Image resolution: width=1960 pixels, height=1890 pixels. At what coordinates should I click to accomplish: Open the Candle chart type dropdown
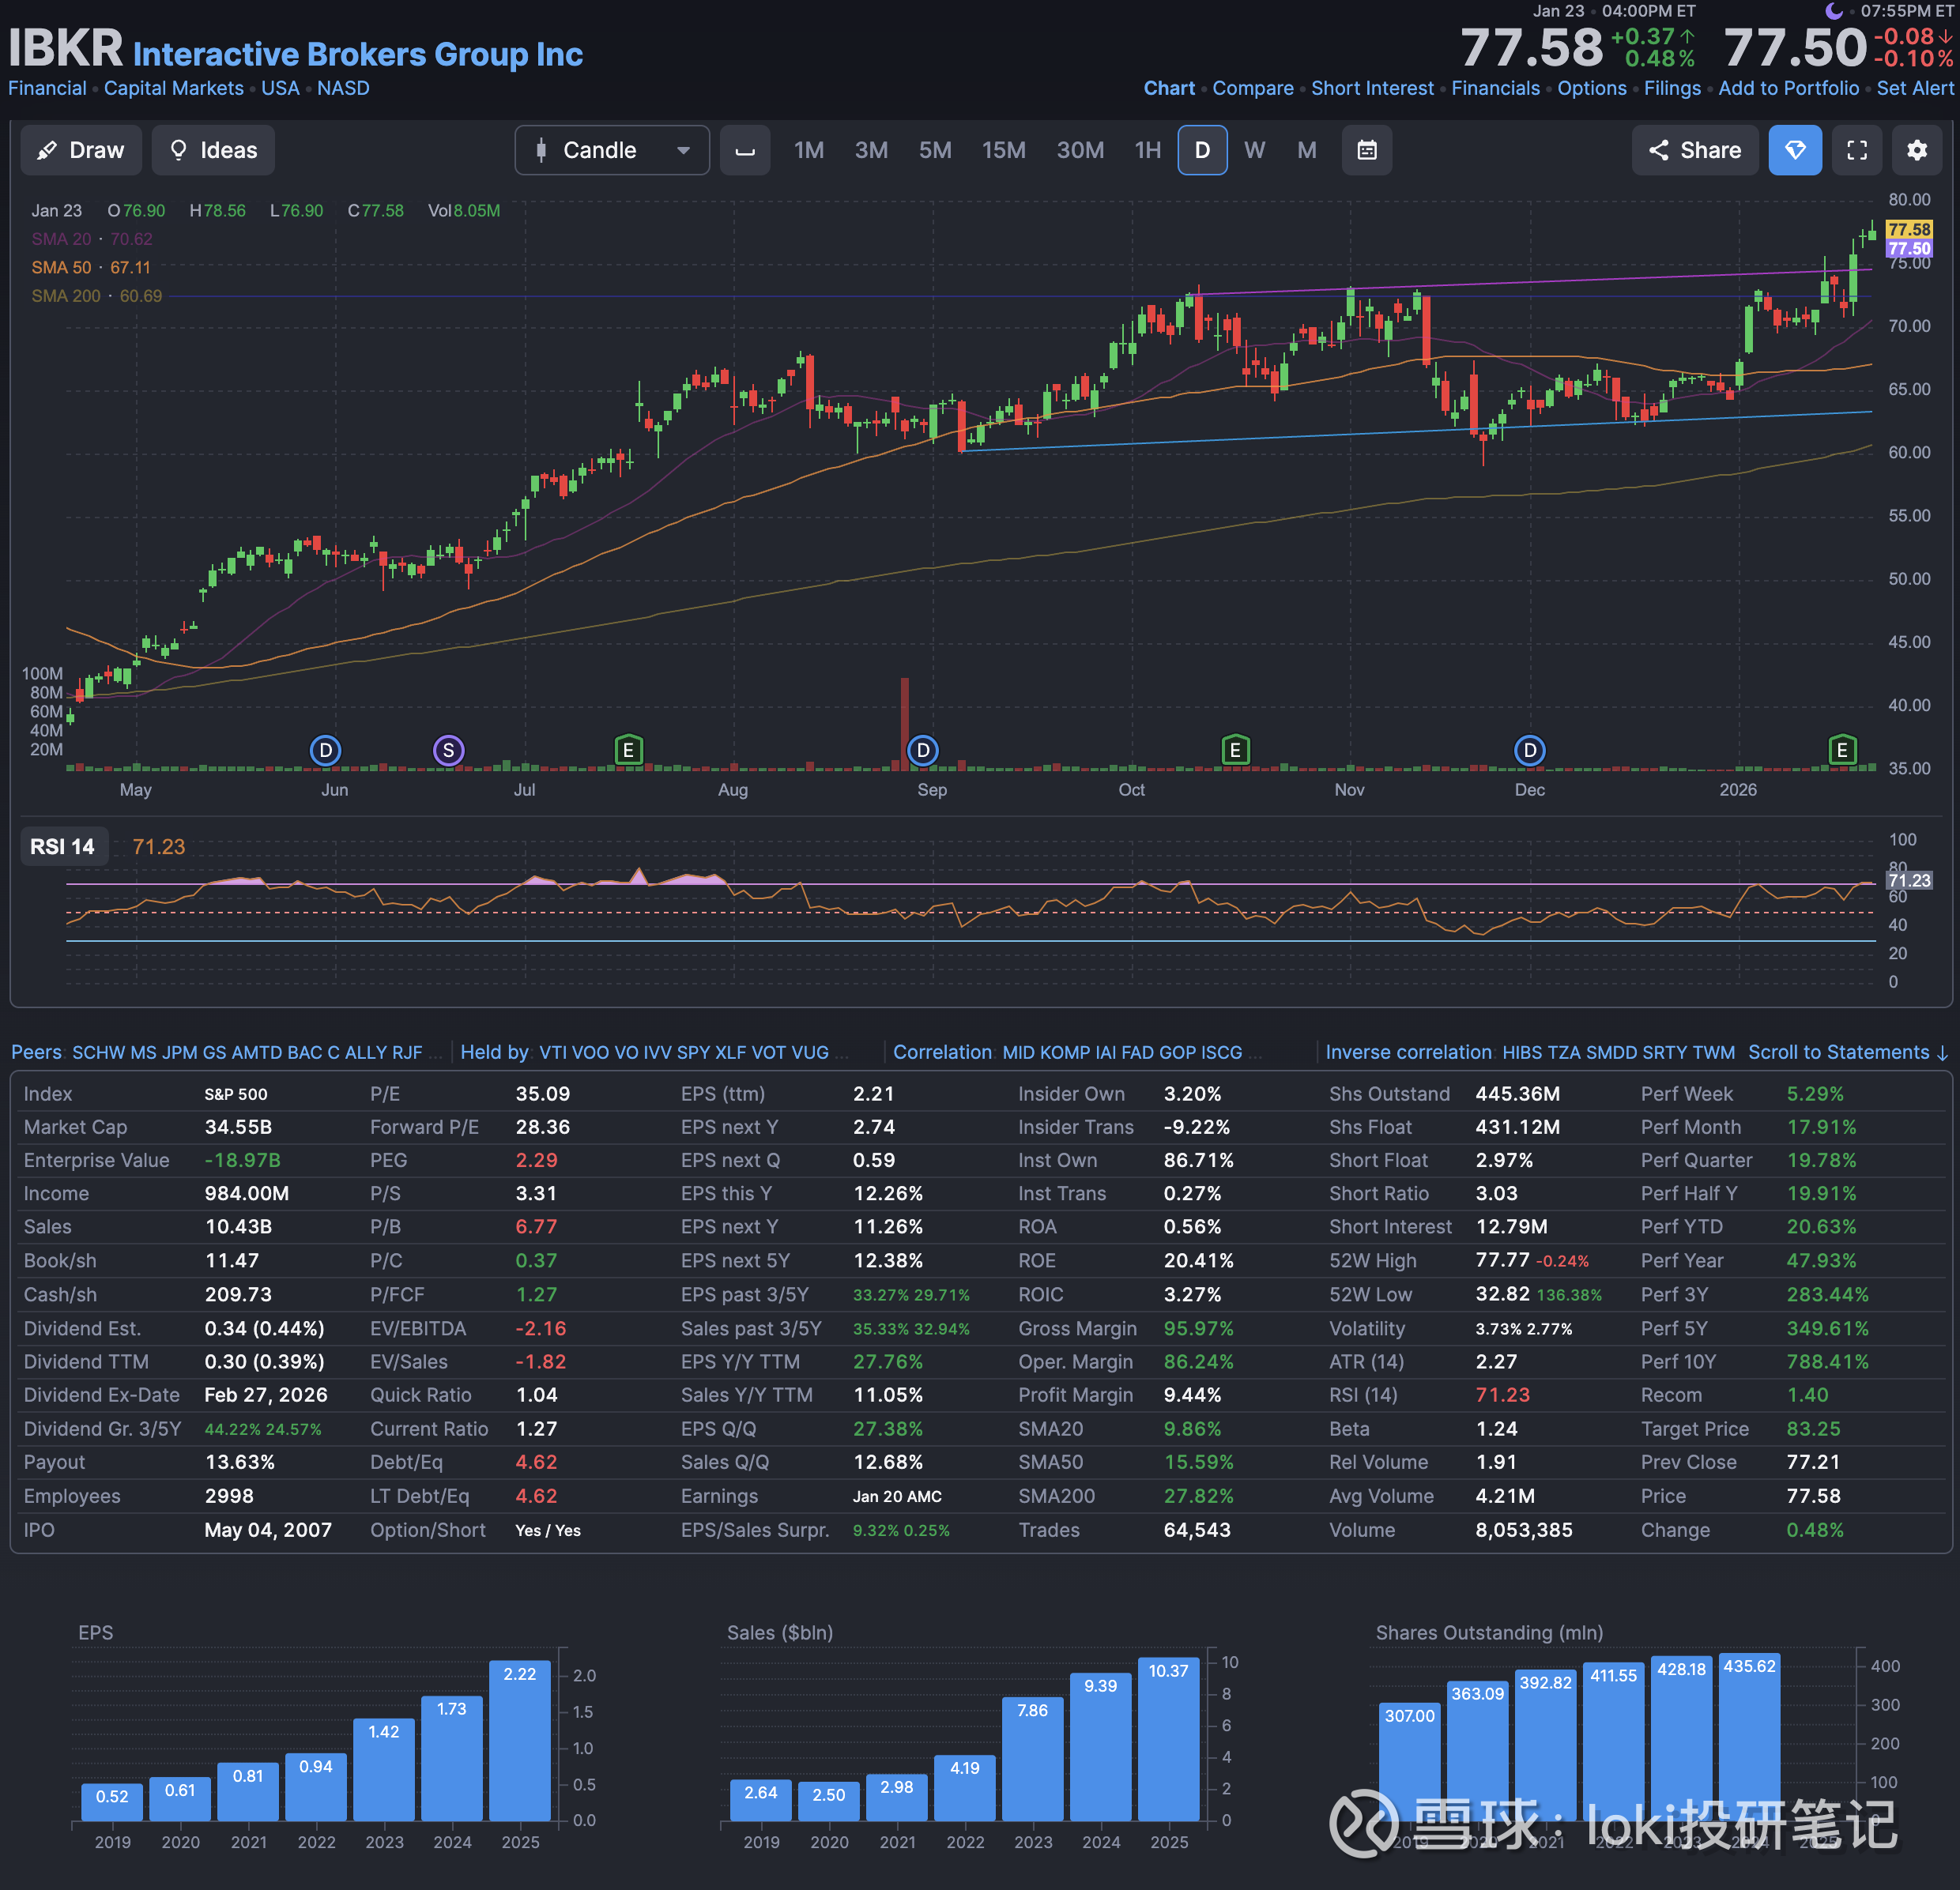[612, 150]
